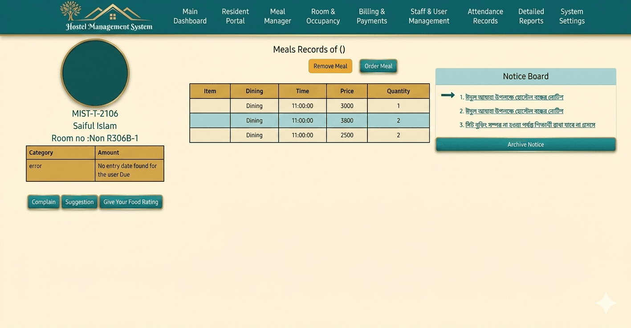Click the Room no :Non R306B-1 text

pyautogui.click(x=95, y=138)
